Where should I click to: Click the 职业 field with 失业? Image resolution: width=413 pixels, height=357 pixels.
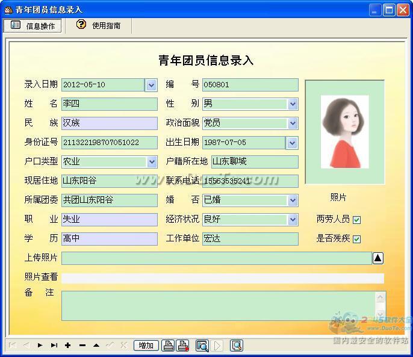[110, 220]
